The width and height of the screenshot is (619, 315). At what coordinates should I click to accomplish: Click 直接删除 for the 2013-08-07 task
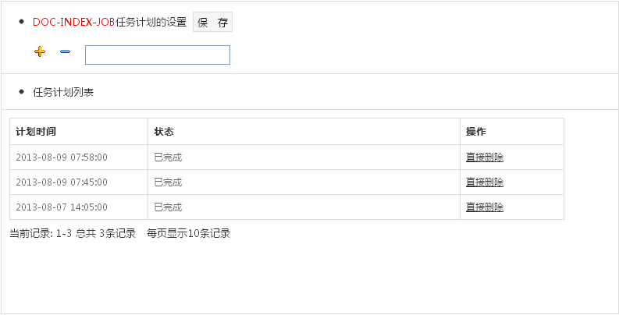pos(485,207)
